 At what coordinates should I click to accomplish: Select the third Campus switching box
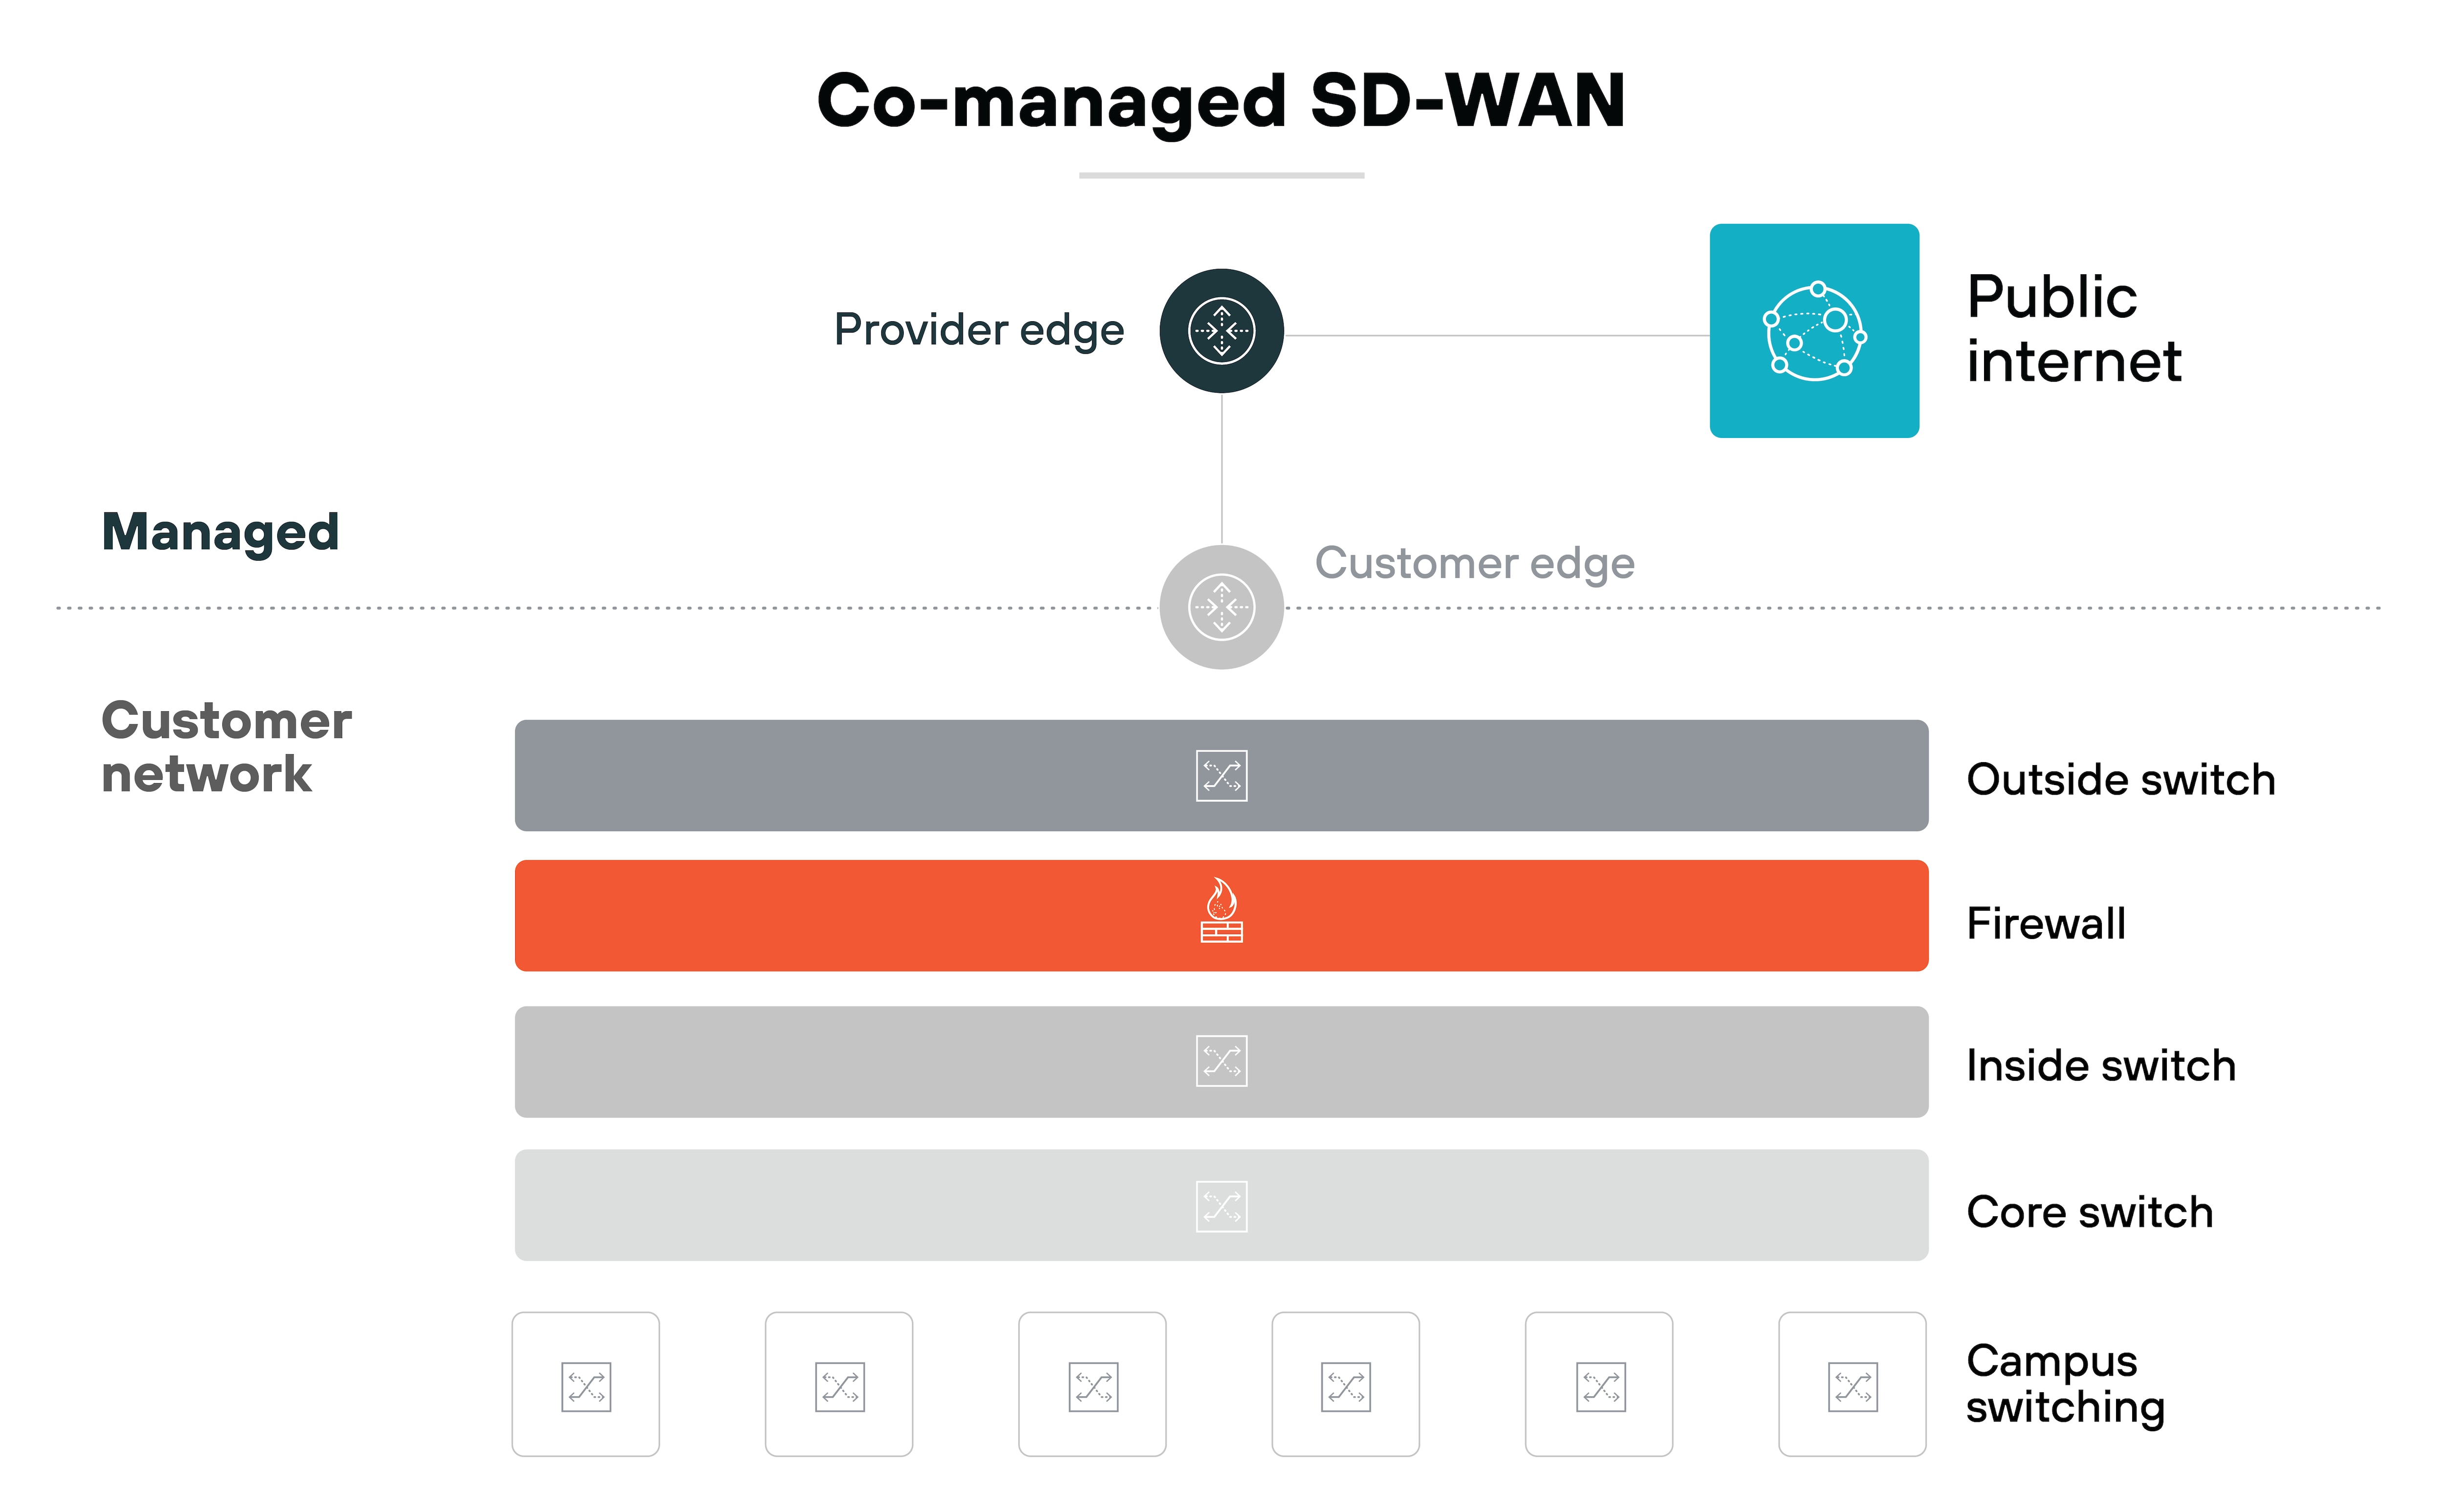tap(1092, 1385)
